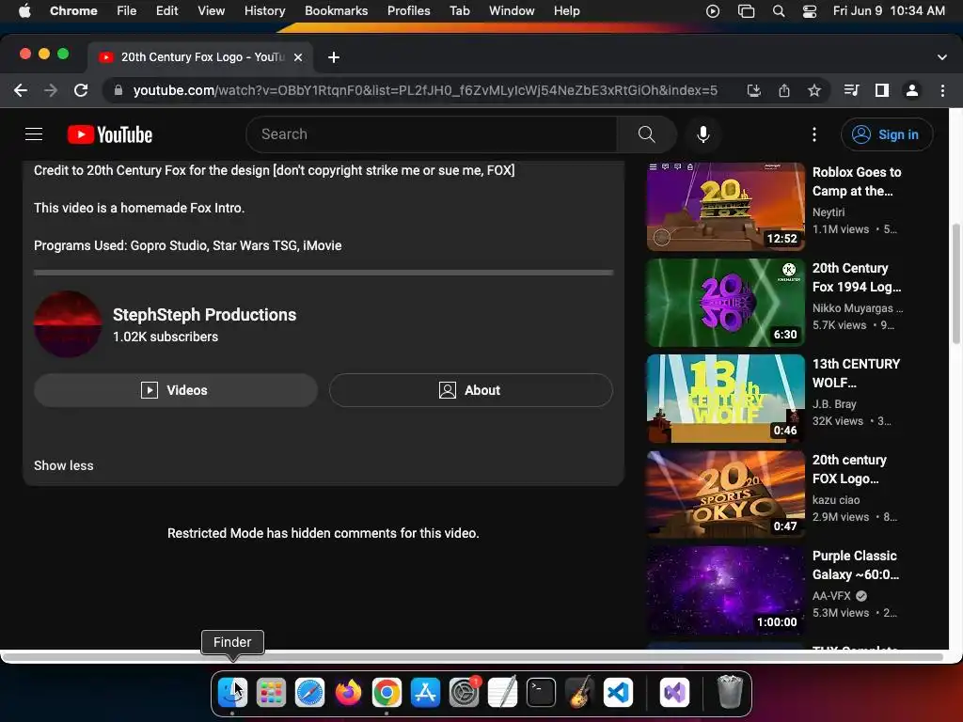Screen dimensions: 963x722
Task: Open the Apple menu
Action: (24, 11)
